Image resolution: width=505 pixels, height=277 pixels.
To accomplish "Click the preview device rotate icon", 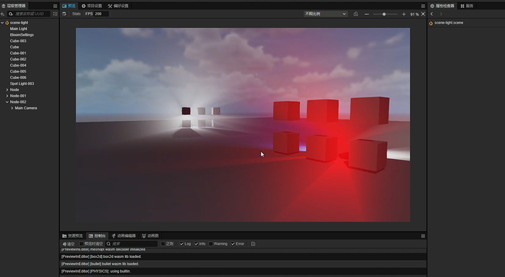I will click(x=64, y=14).
